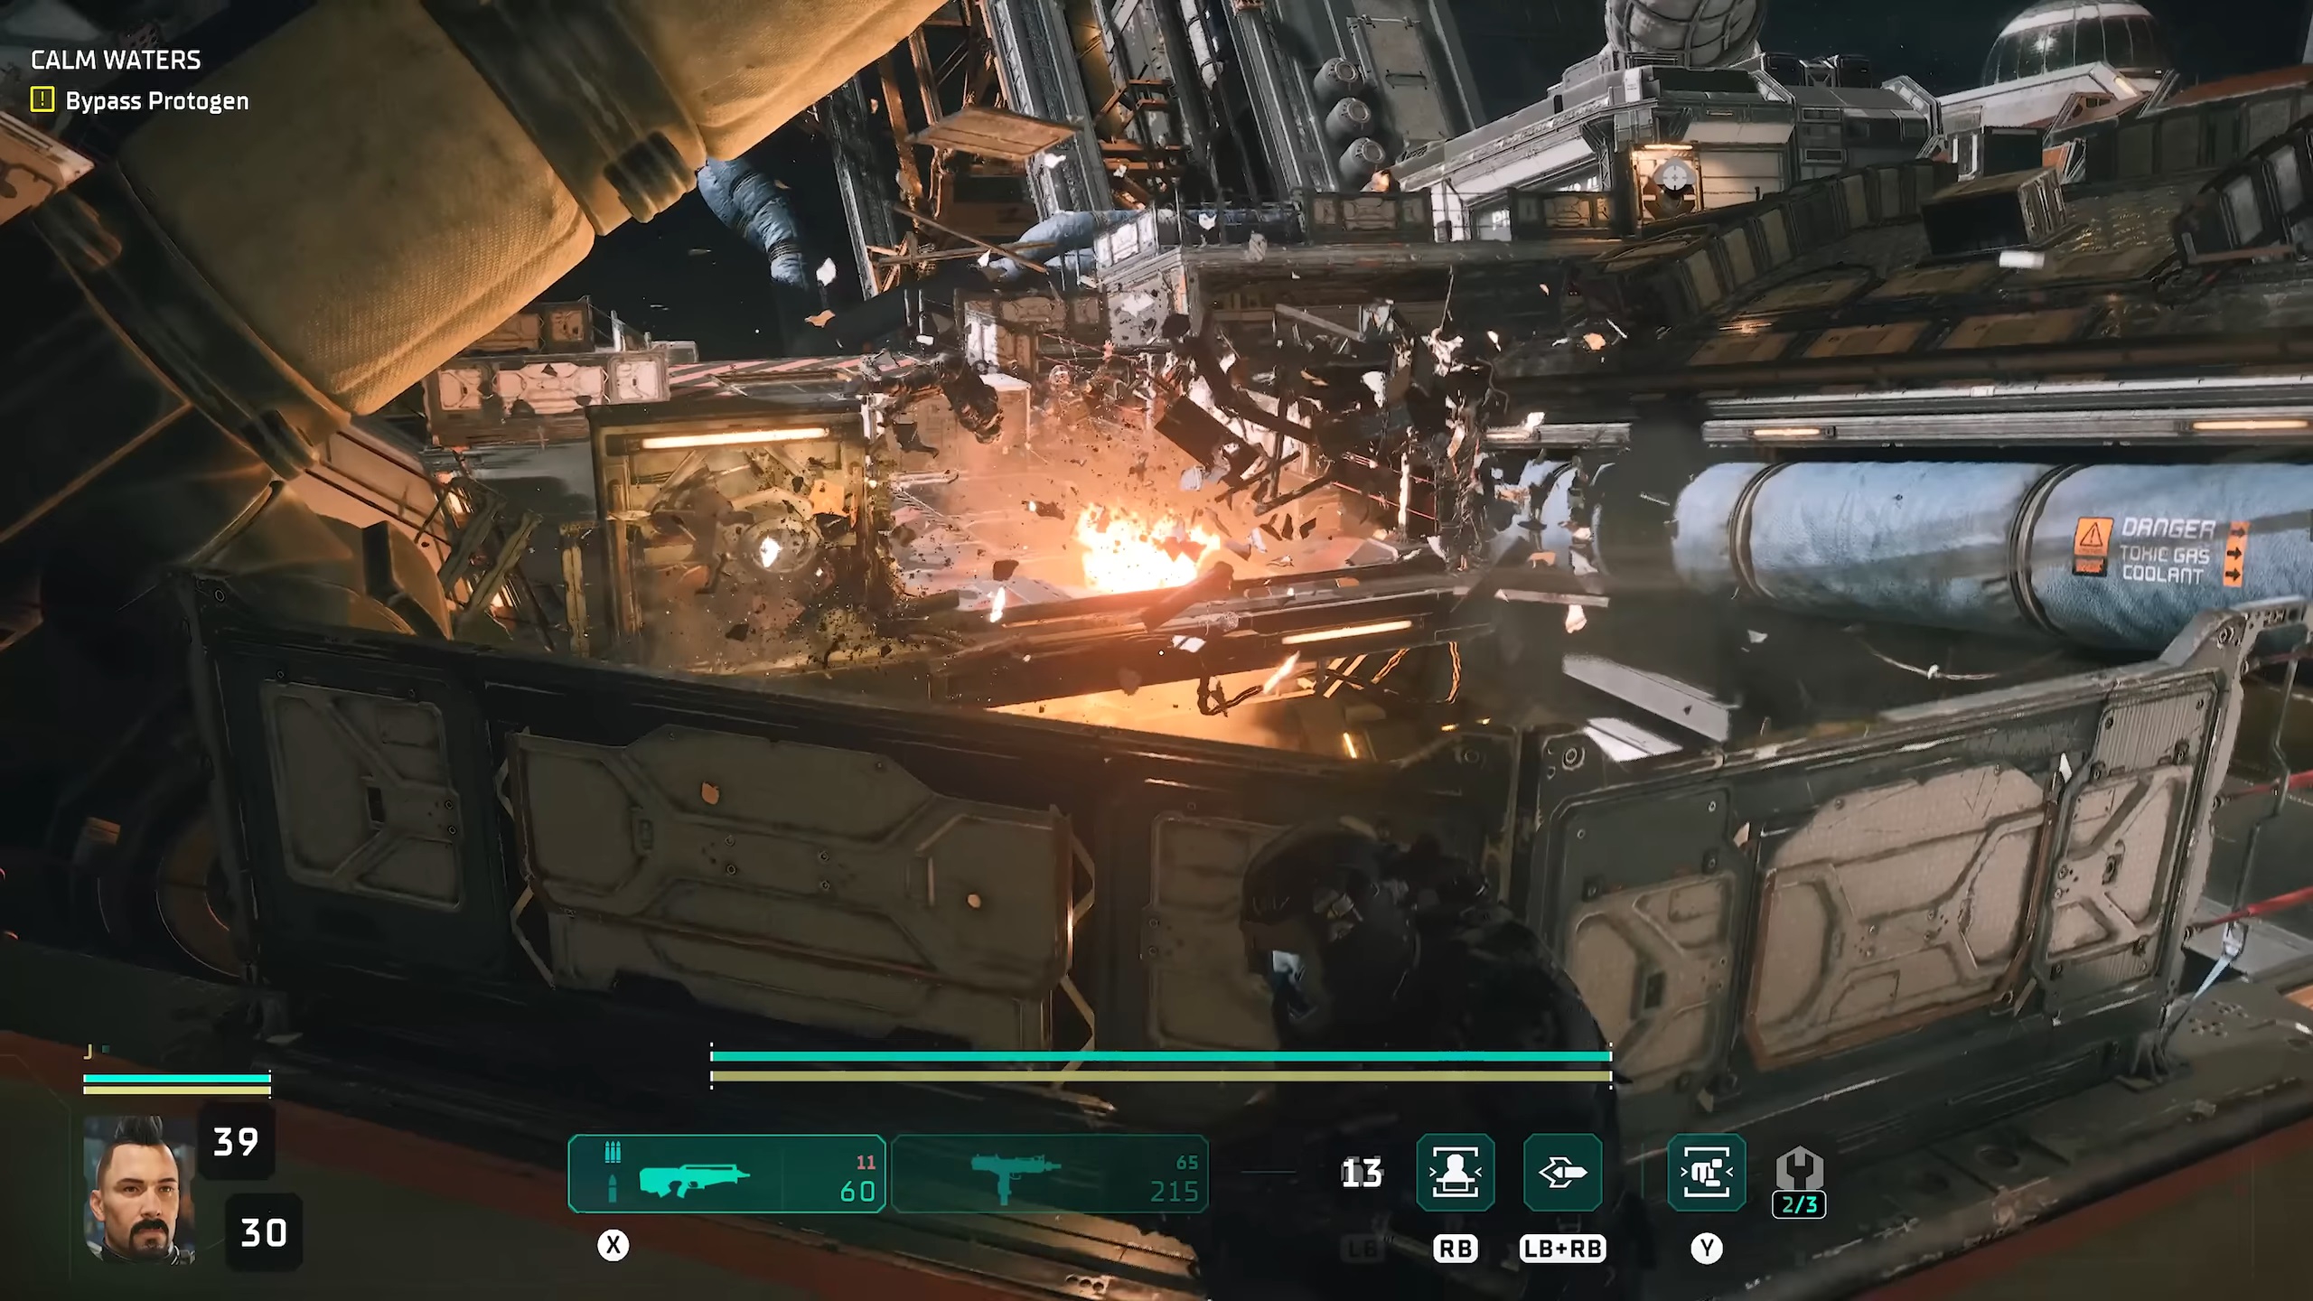Click the wrench repair kit icon
This screenshot has height=1301, width=2313.
tap(1799, 1169)
